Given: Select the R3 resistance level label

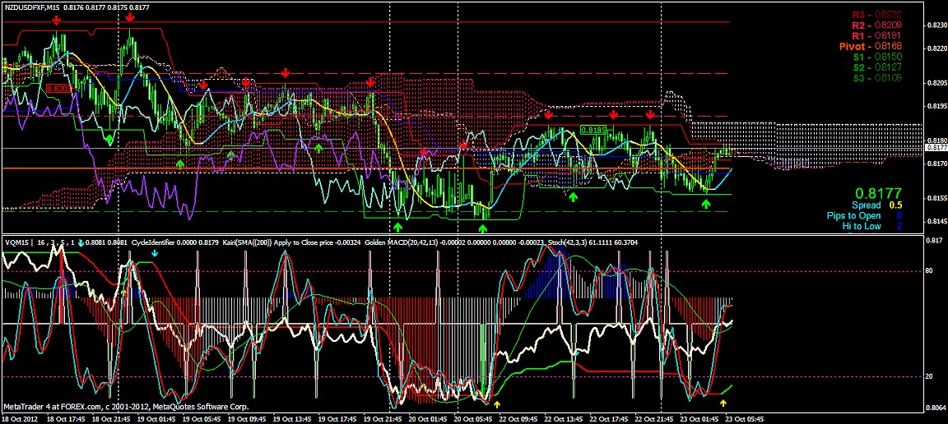Looking at the screenshot, I should (x=870, y=15).
